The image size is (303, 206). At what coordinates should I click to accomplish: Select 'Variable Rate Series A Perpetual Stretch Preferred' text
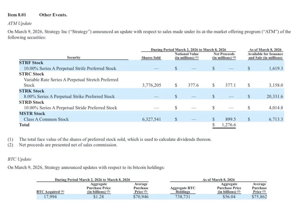point(71,80)
